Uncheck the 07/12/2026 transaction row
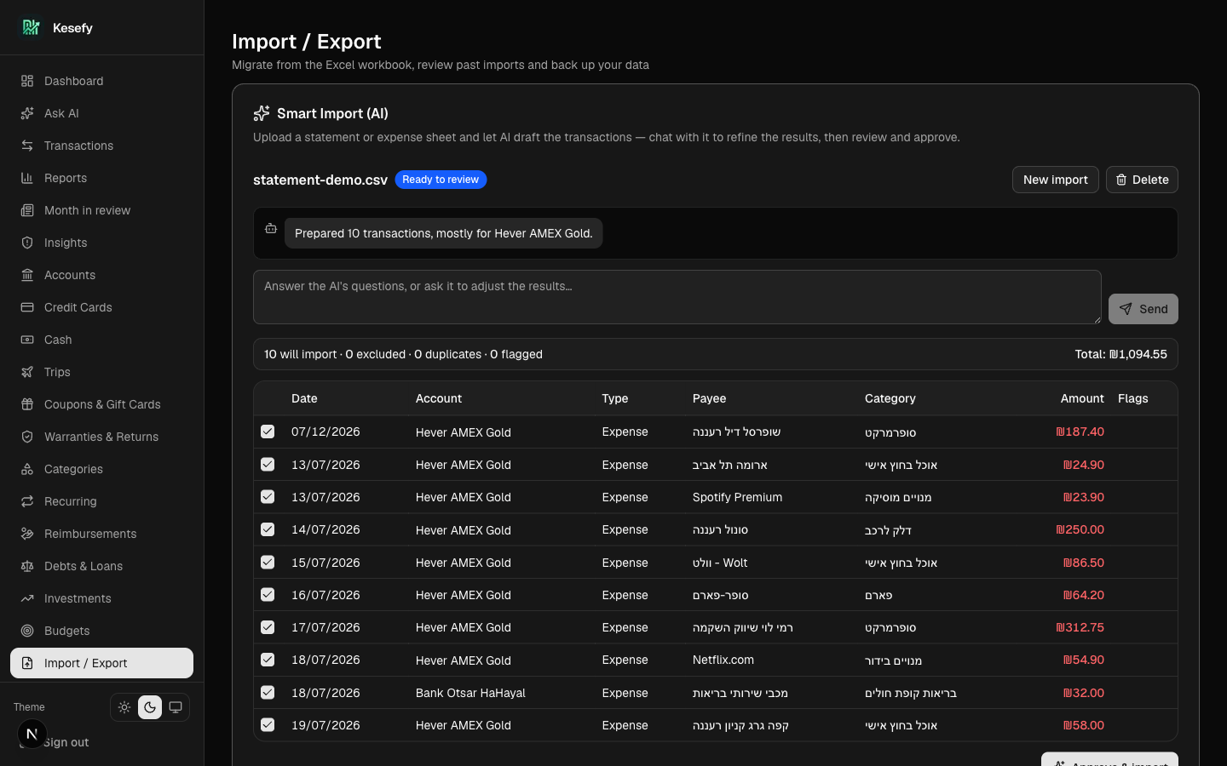1227x766 pixels. (268, 432)
